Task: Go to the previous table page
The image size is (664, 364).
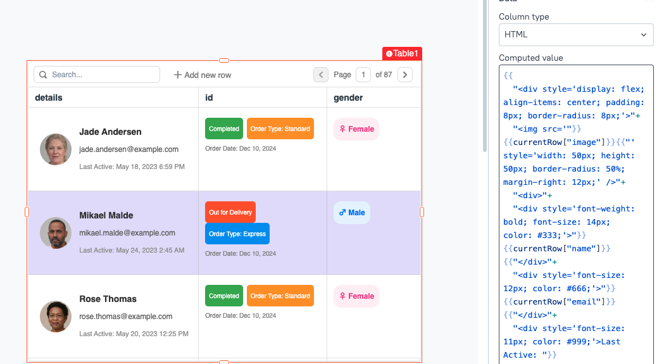Action: pyautogui.click(x=321, y=75)
